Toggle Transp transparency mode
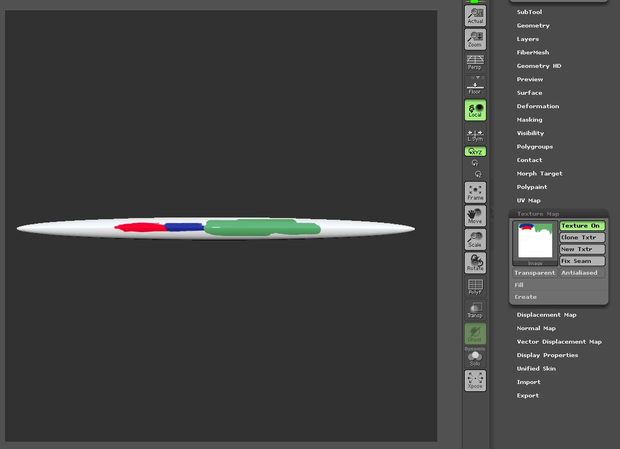The width and height of the screenshot is (620, 449). pos(475,310)
